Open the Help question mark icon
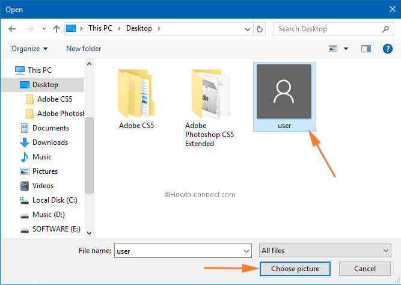Screen dimensions: 401x285 (387, 49)
